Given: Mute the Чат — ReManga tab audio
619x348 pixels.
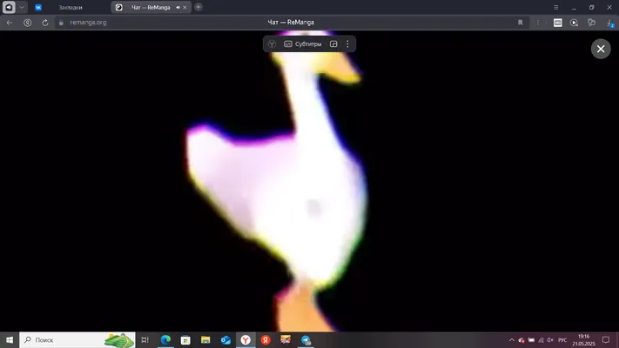Looking at the screenshot, I should tap(178, 8).
